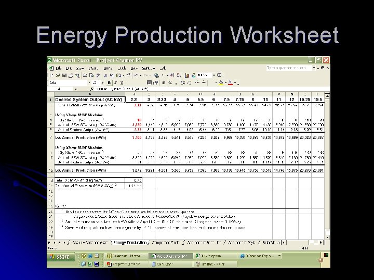Click the Windows start button
The image size is (374, 280).
click(61, 257)
